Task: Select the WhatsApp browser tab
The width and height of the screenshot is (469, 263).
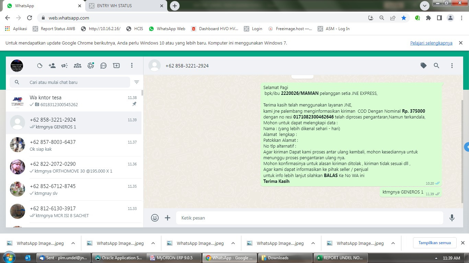Action: 44,6
